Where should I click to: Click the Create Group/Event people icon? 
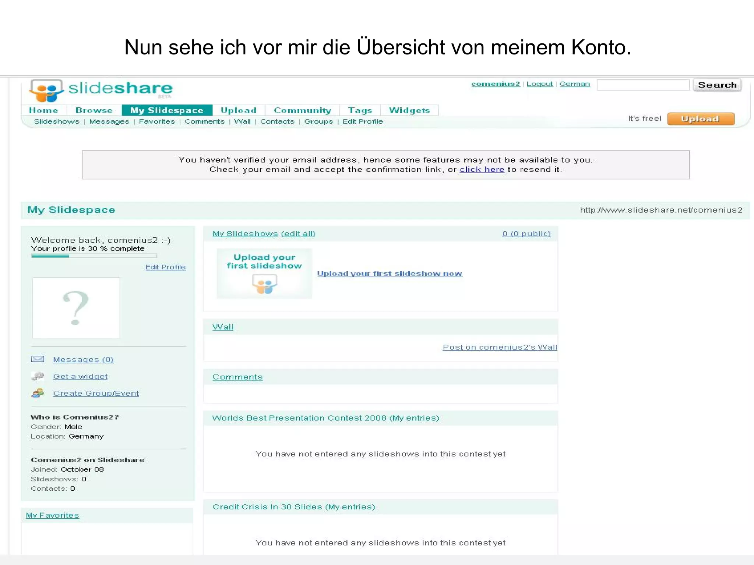click(x=38, y=393)
